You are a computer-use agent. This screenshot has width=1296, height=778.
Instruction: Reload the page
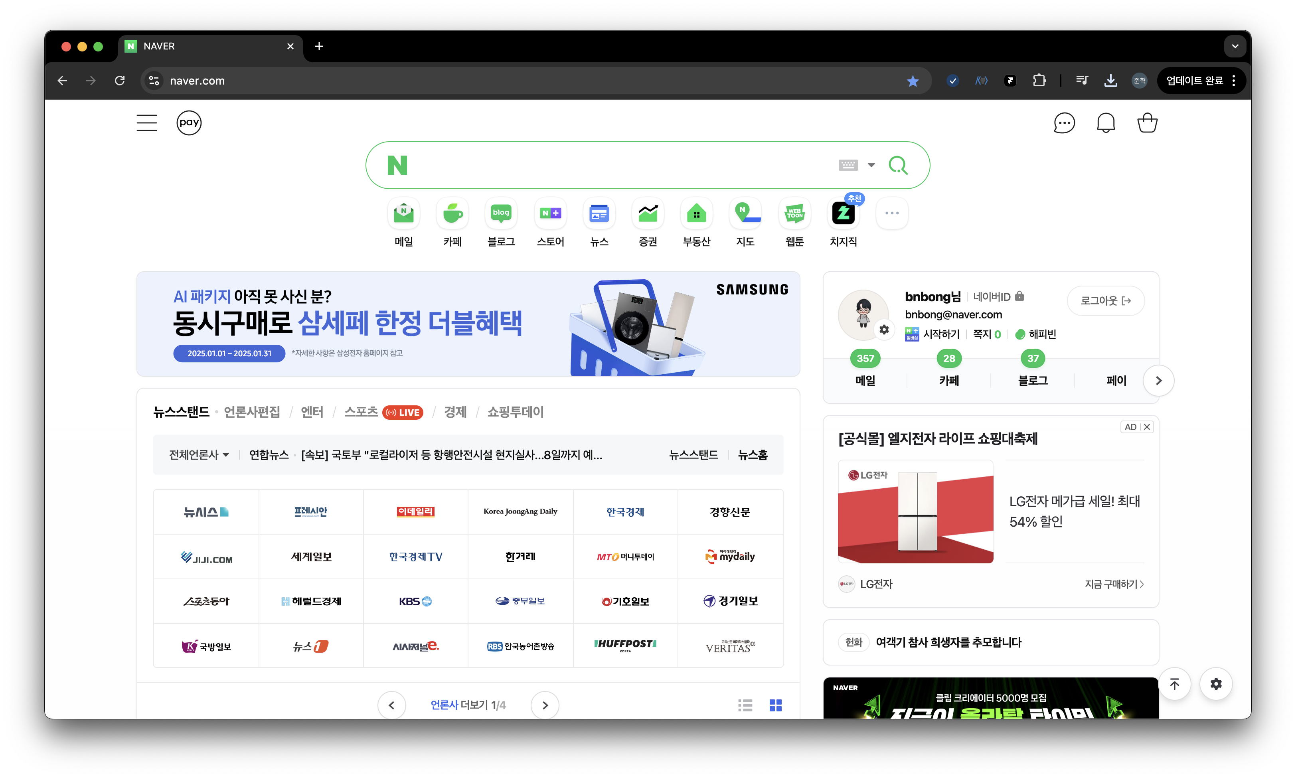pos(120,81)
